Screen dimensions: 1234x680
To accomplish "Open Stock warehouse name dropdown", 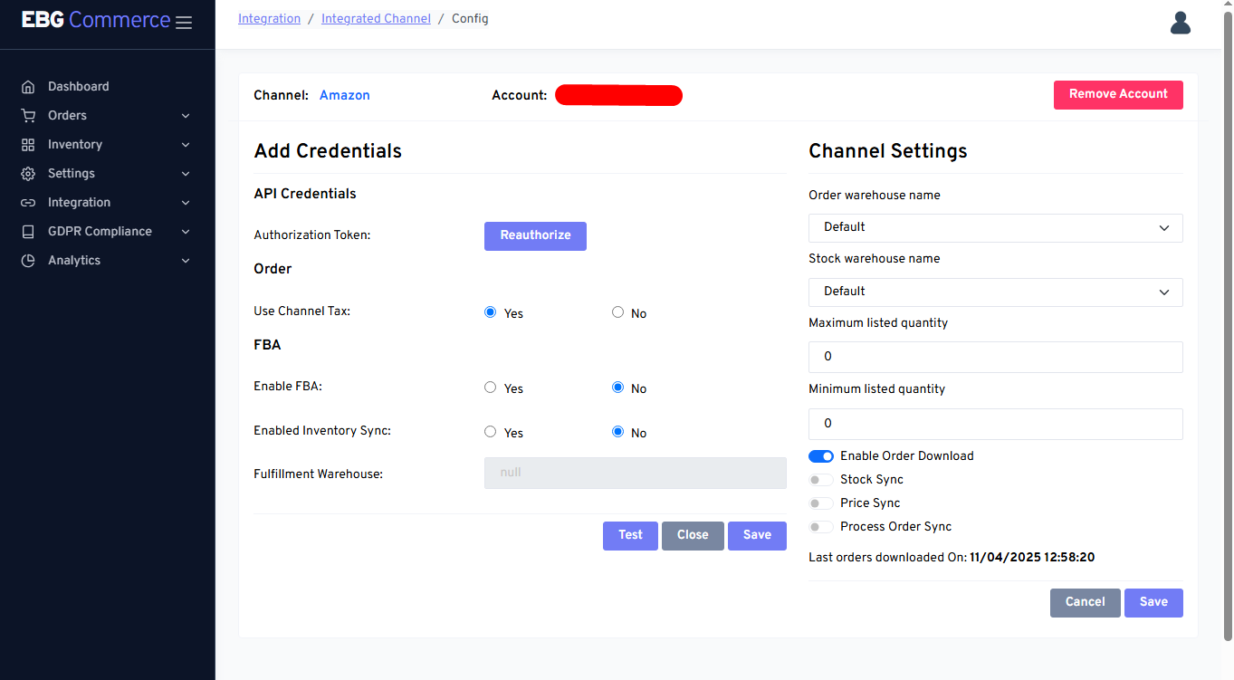I will tap(995, 292).
